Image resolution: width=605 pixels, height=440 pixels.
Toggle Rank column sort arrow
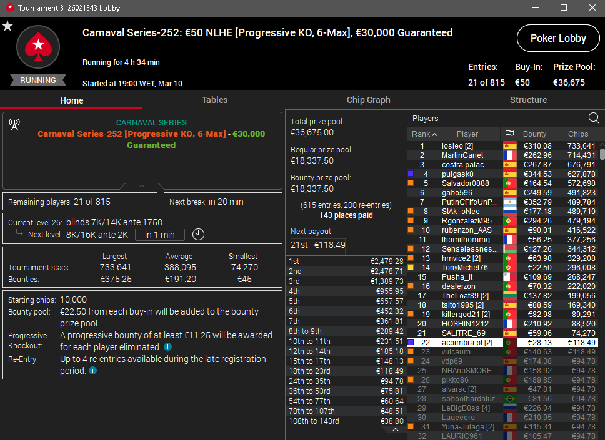tap(434, 134)
